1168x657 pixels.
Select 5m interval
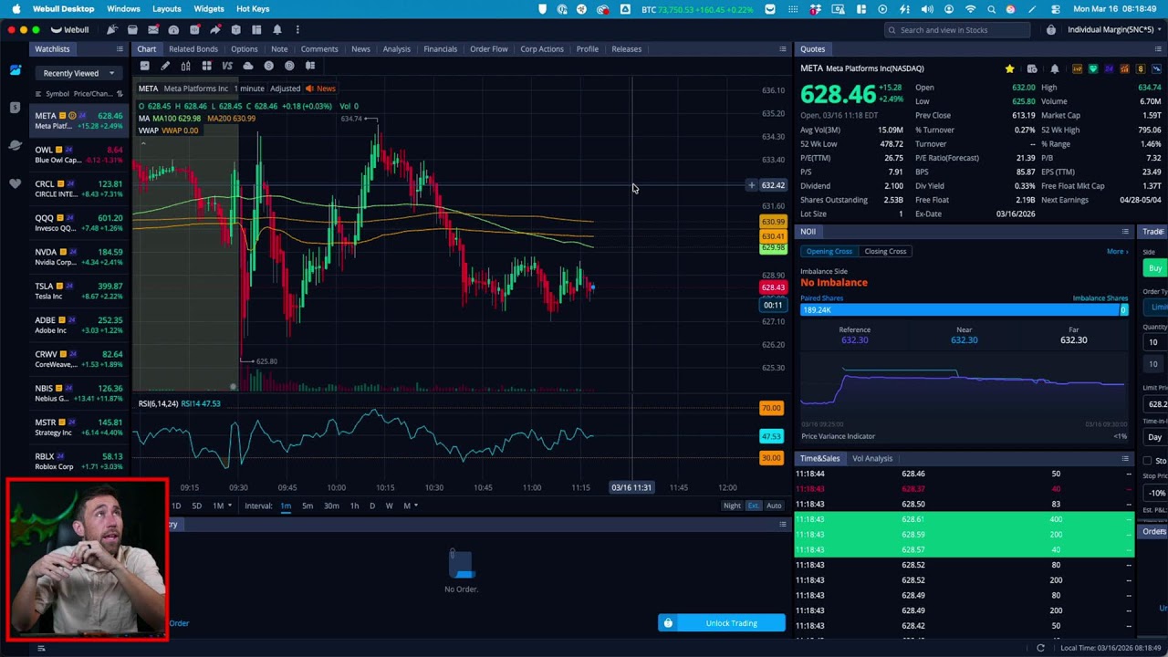[308, 506]
